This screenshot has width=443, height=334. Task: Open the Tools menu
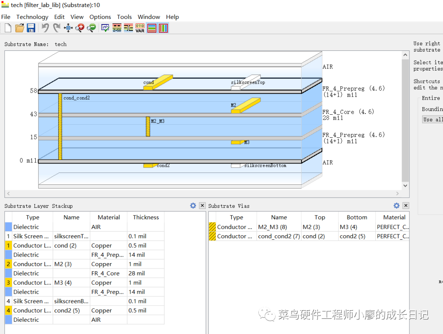click(124, 17)
